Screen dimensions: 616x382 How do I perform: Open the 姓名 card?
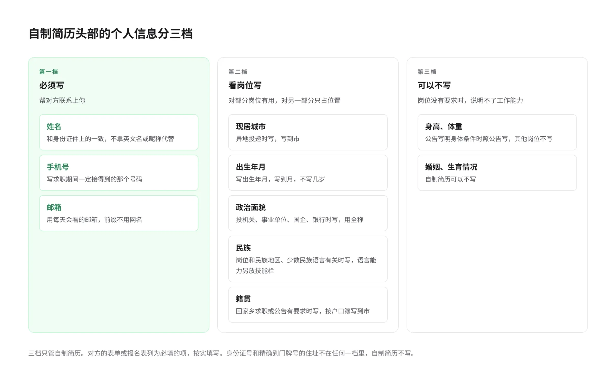click(119, 132)
